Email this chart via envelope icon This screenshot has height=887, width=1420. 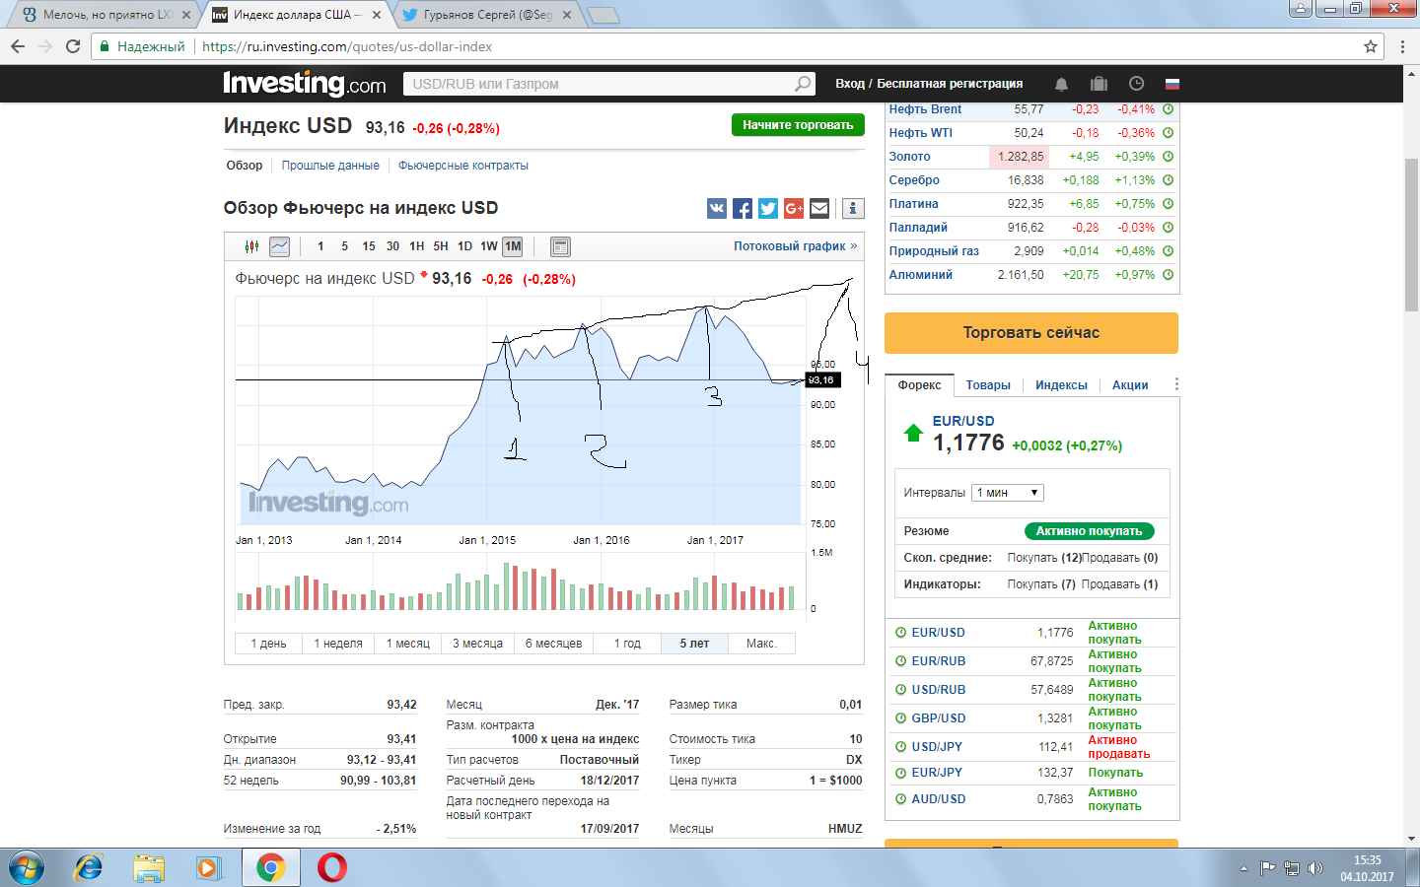[x=819, y=208]
